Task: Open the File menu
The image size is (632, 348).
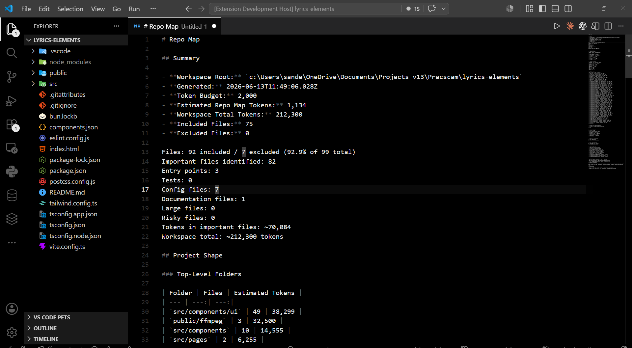Action: 26,9
